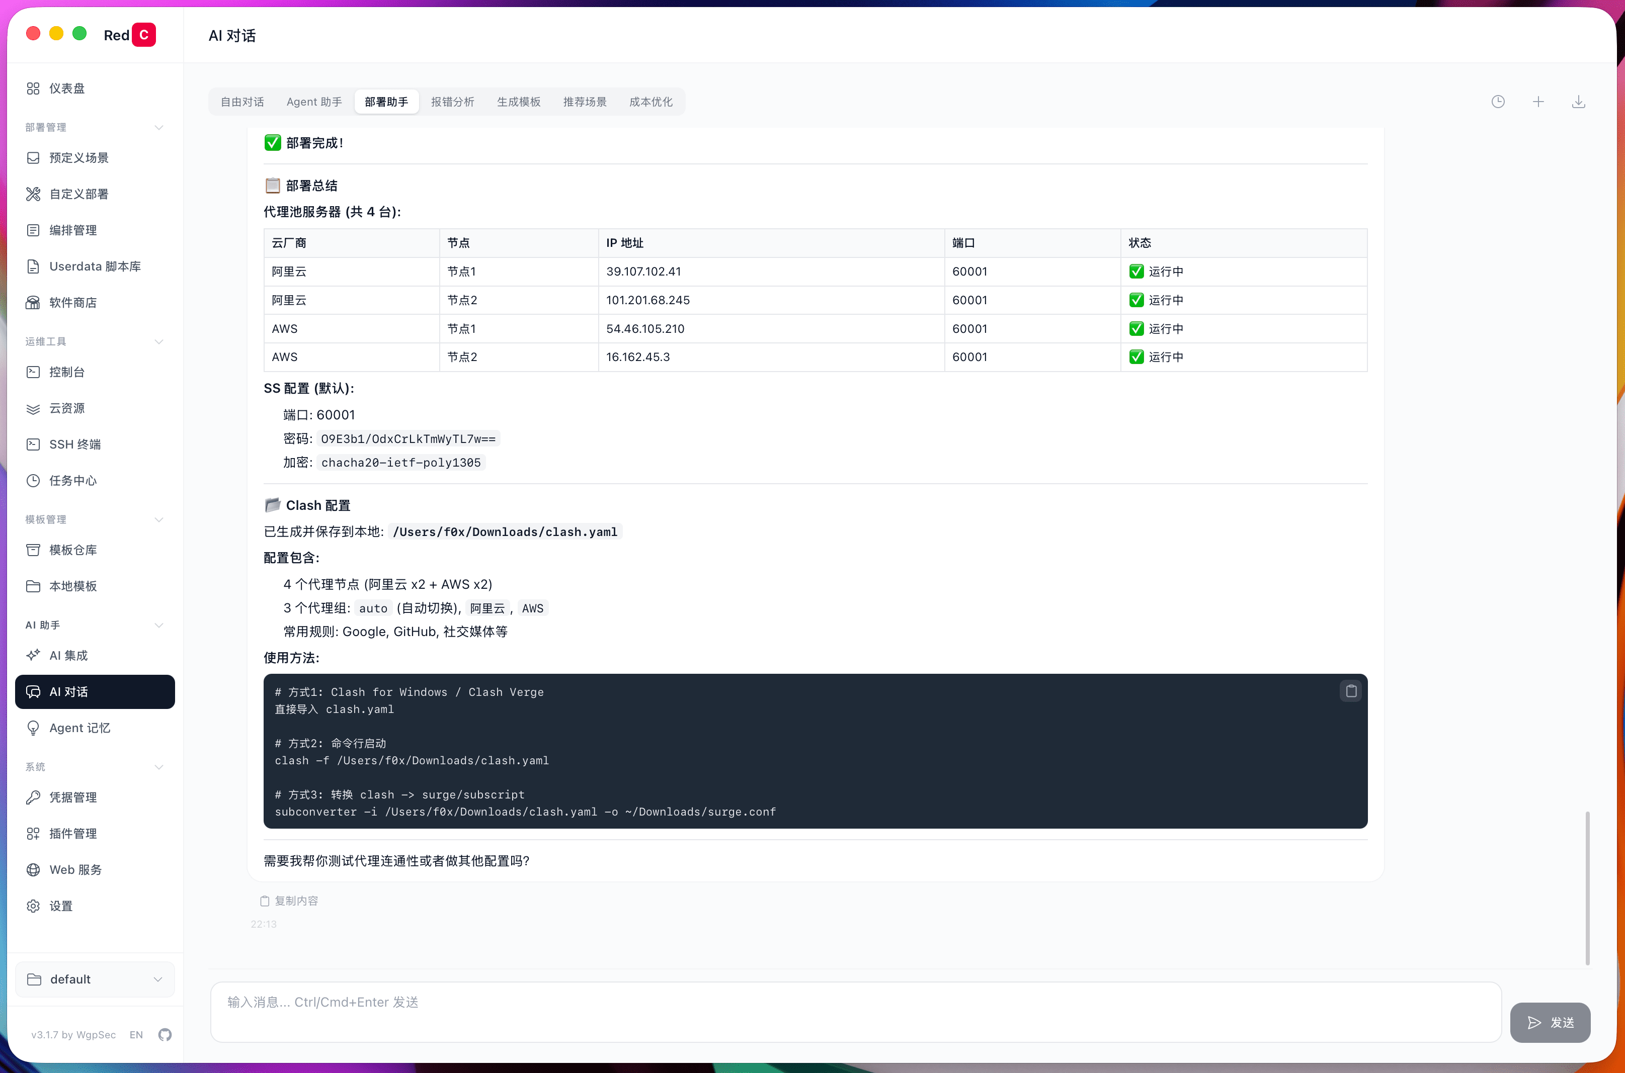
Task: Switch to 生成模板 tab
Action: tap(519, 101)
